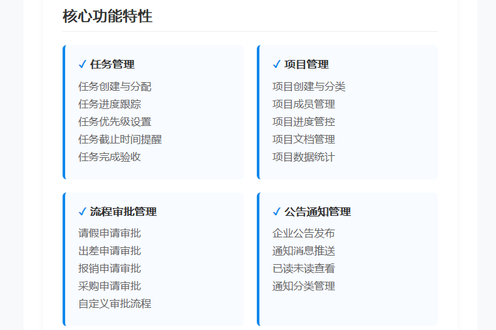Click the 报销申请审批 item

109,269
